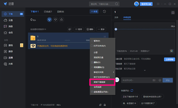Click the 暂停 toolbar button
Viewport: 178px width, 108px height.
78,29
